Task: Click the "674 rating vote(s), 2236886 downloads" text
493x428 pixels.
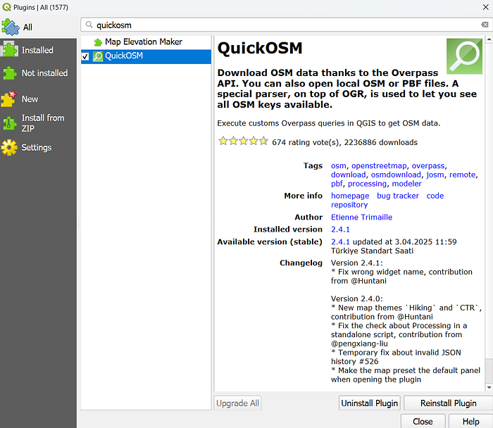Action: (x=344, y=142)
